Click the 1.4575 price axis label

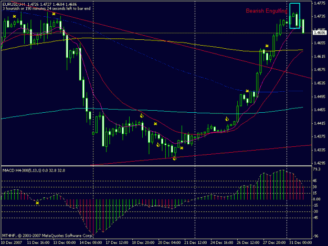click(320, 70)
